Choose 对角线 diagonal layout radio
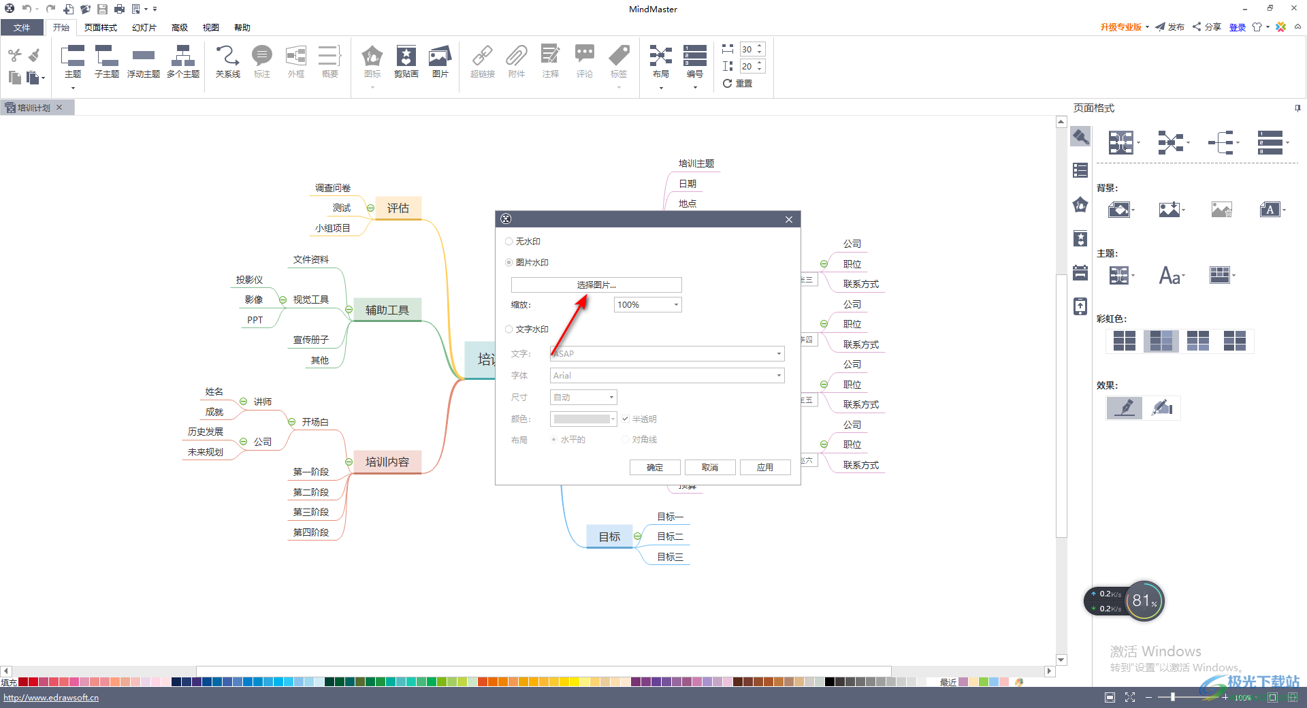This screenshot has width=1307, height=708. pyautogui.click(x=625, y=440)
